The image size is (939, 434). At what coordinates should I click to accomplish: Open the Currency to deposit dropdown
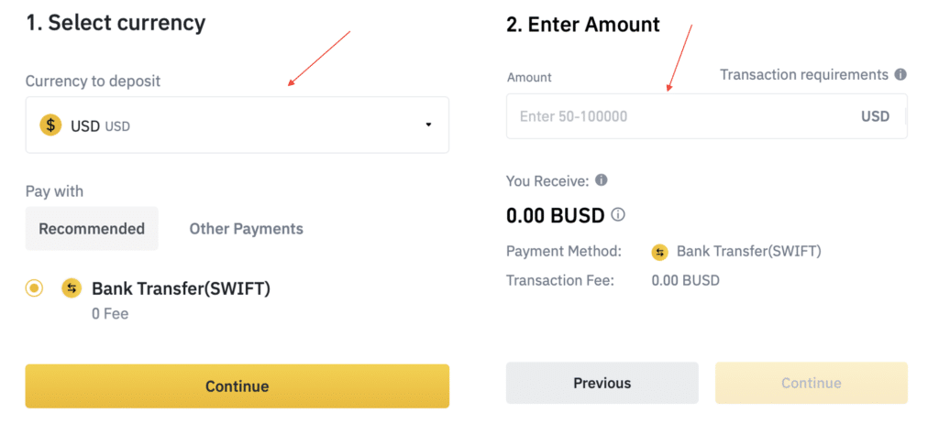238,125
